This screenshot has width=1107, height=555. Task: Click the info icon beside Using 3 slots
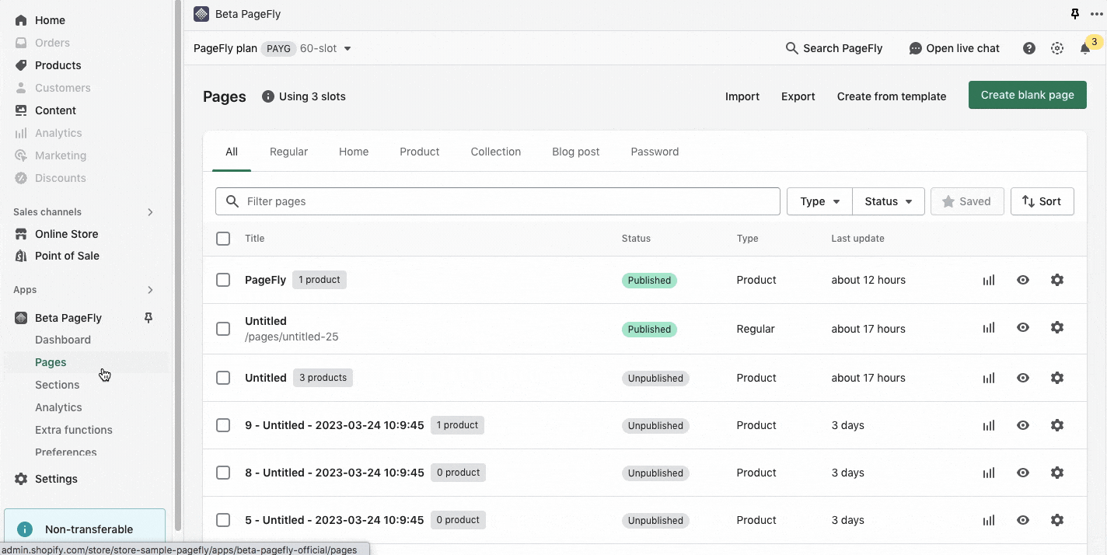[x=268, y=96]
